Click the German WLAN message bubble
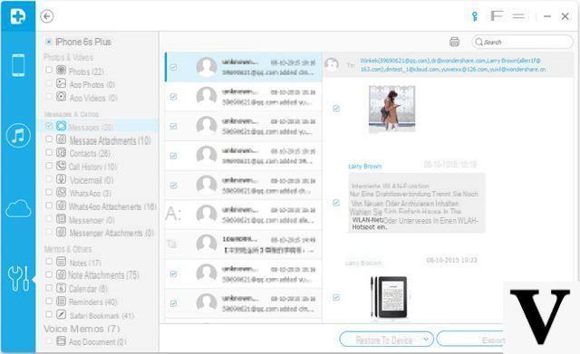The height and width of the screenshot is (354, 580). 417,203
